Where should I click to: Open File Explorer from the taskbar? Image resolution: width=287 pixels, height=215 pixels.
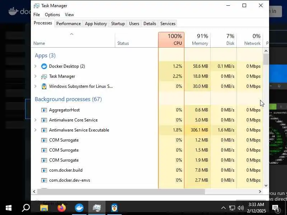tap(44, 208)
